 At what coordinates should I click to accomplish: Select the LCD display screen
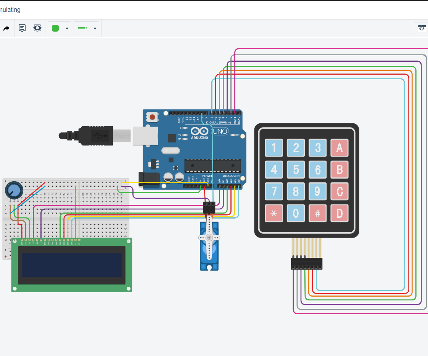click(x=71, y=265)
